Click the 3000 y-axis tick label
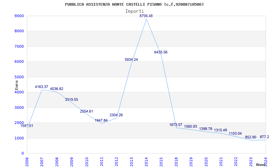This screenshot has width=269, height=168. pyautogui.click(x=19, y=108)
